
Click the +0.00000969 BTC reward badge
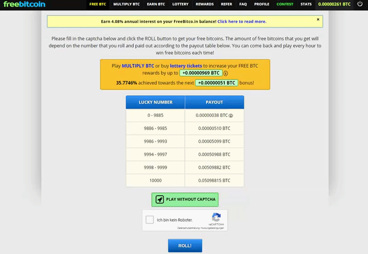pyautogui.click(x=201, y=73)
